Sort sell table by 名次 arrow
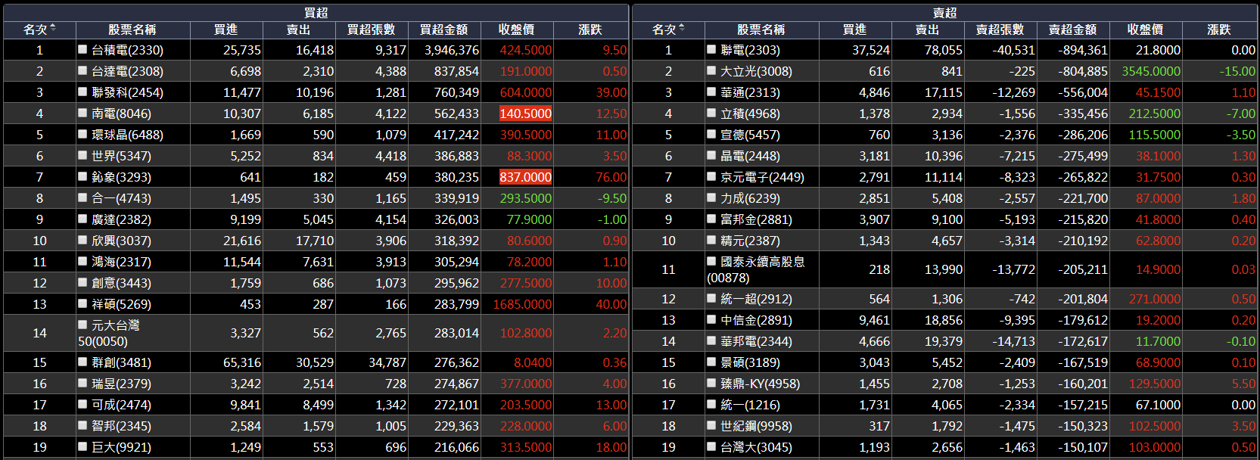This screenshot has width=1260, height=460. click(x=682, y=29)
